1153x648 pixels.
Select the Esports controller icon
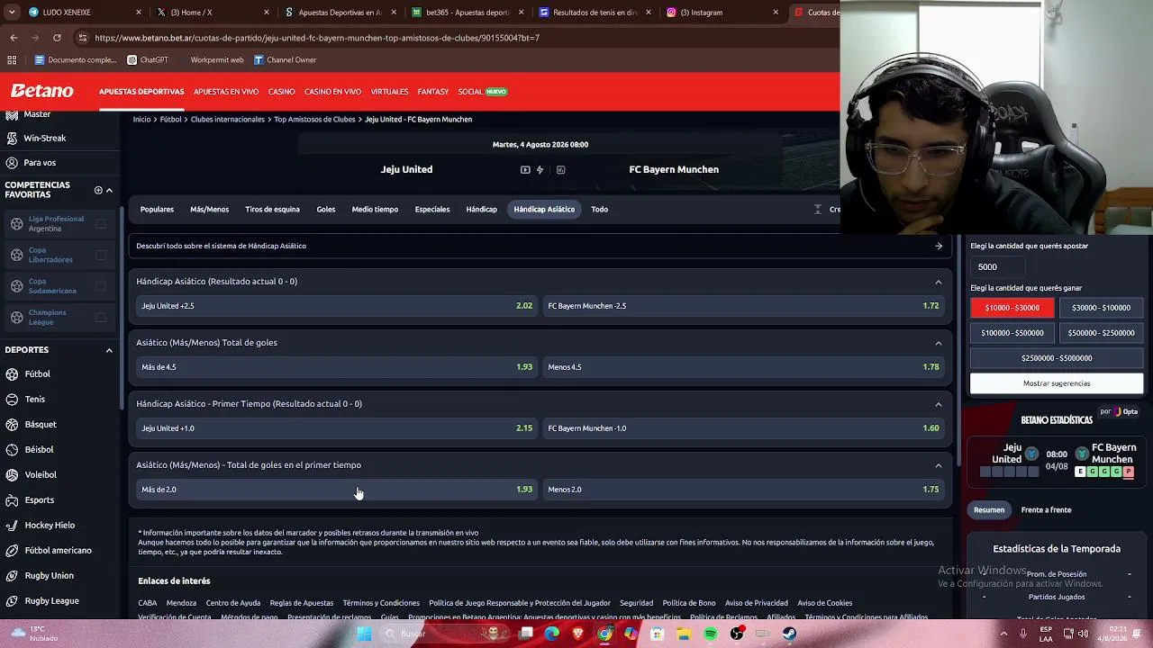pos(12,499)
